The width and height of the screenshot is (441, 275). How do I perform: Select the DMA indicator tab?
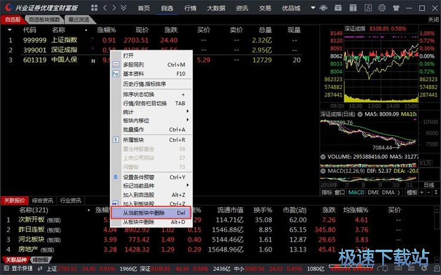[389, 192]
